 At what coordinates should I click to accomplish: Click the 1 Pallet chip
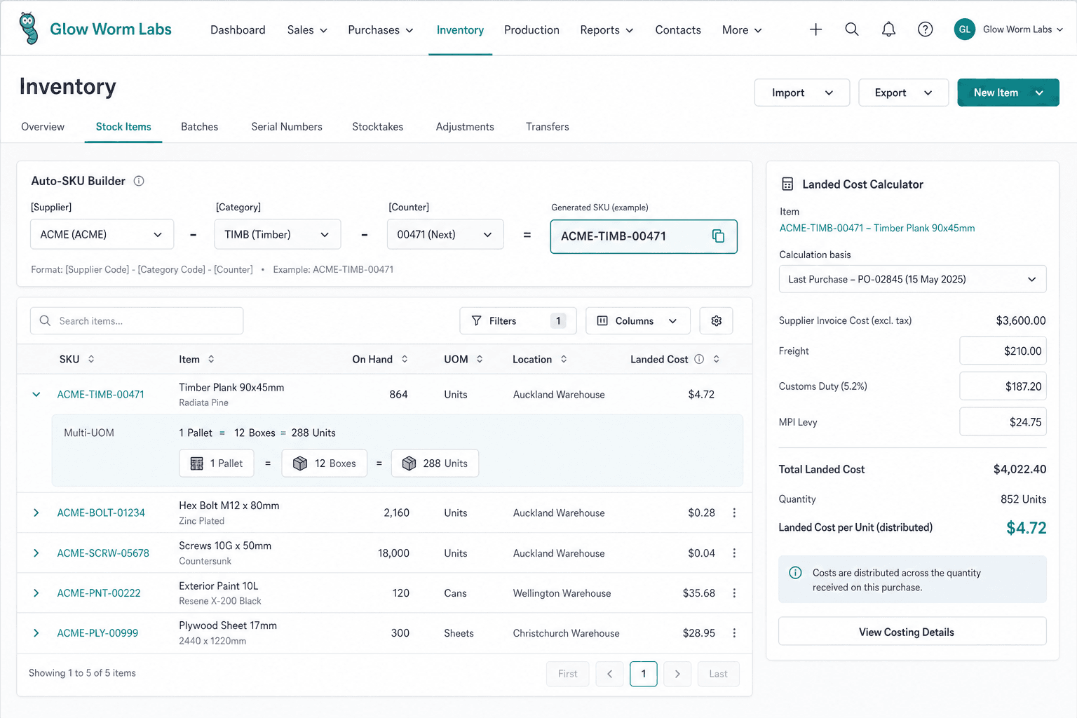tap(216, 463)
